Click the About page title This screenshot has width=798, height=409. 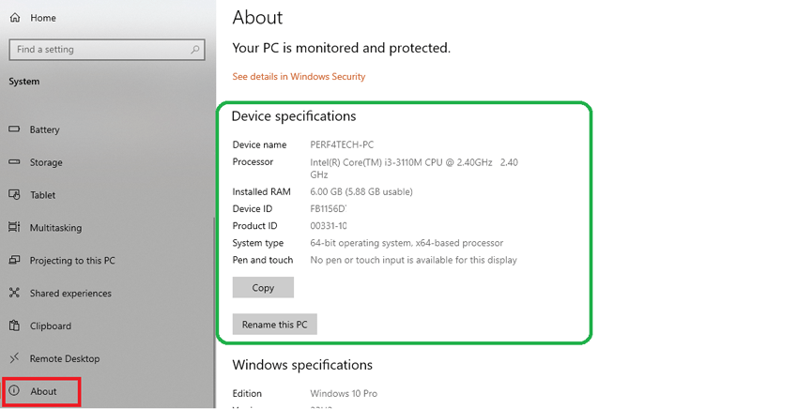257,18
